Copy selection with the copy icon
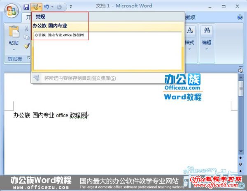Screen dimensions: 247x191 [26, 37]
